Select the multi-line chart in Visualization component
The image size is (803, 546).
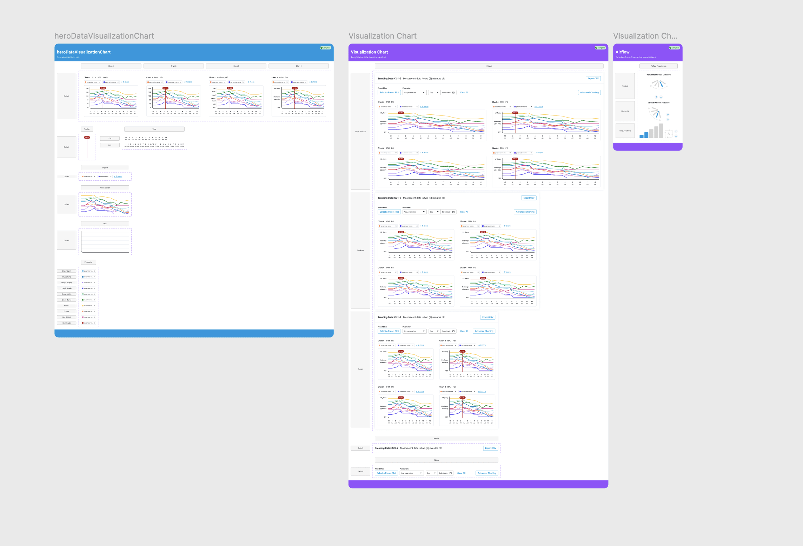point(105,204)
